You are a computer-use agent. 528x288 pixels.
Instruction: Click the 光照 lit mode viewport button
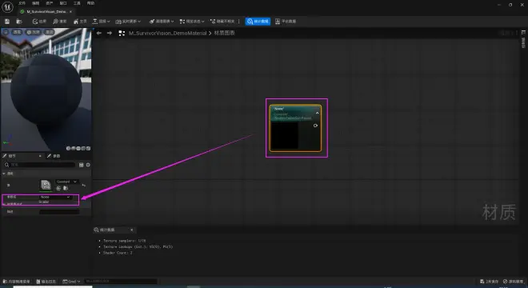tap(33, 32)
